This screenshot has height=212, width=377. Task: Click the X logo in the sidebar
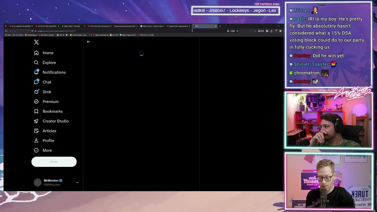36,42
